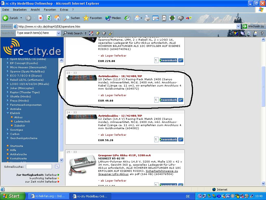
Task: Click the question mark help icon
Action: click(x=262, y=33)
